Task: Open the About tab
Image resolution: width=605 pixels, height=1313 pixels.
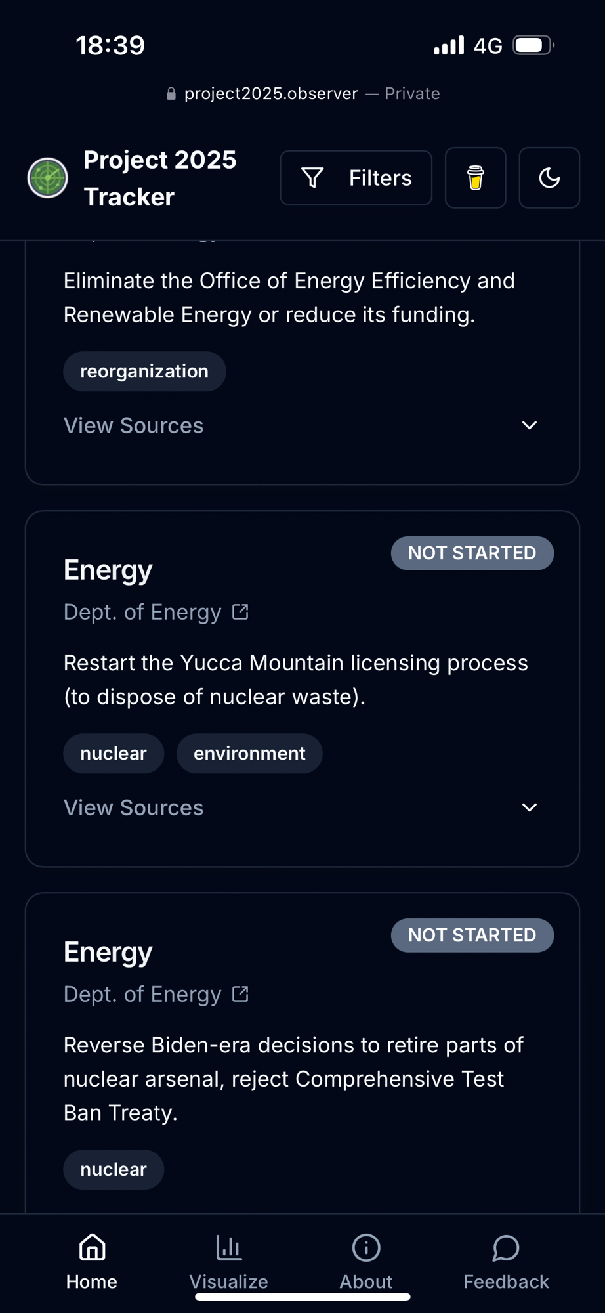Action: tap(365, 1262)
